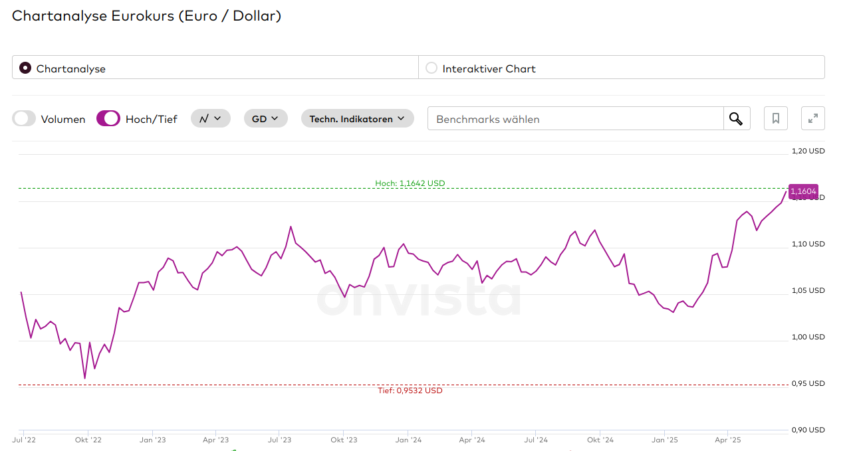Viewport: 857px width, 451px height.
Task: Focus the Benchmarks wählen input field
Action: coord(575,119)
